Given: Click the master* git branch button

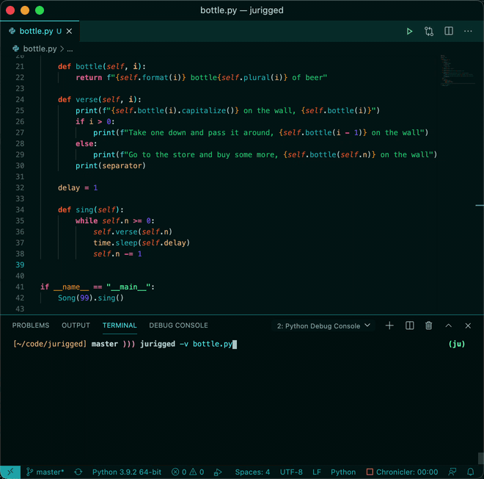Looking at the screenshot, I should [45, 472].
